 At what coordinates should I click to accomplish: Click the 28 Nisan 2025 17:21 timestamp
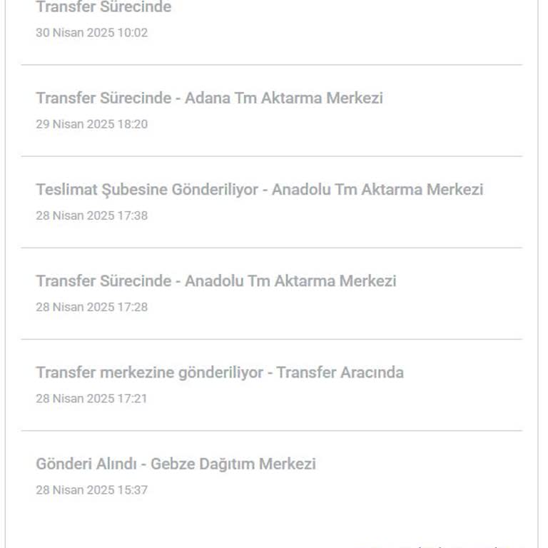(91, 399)
